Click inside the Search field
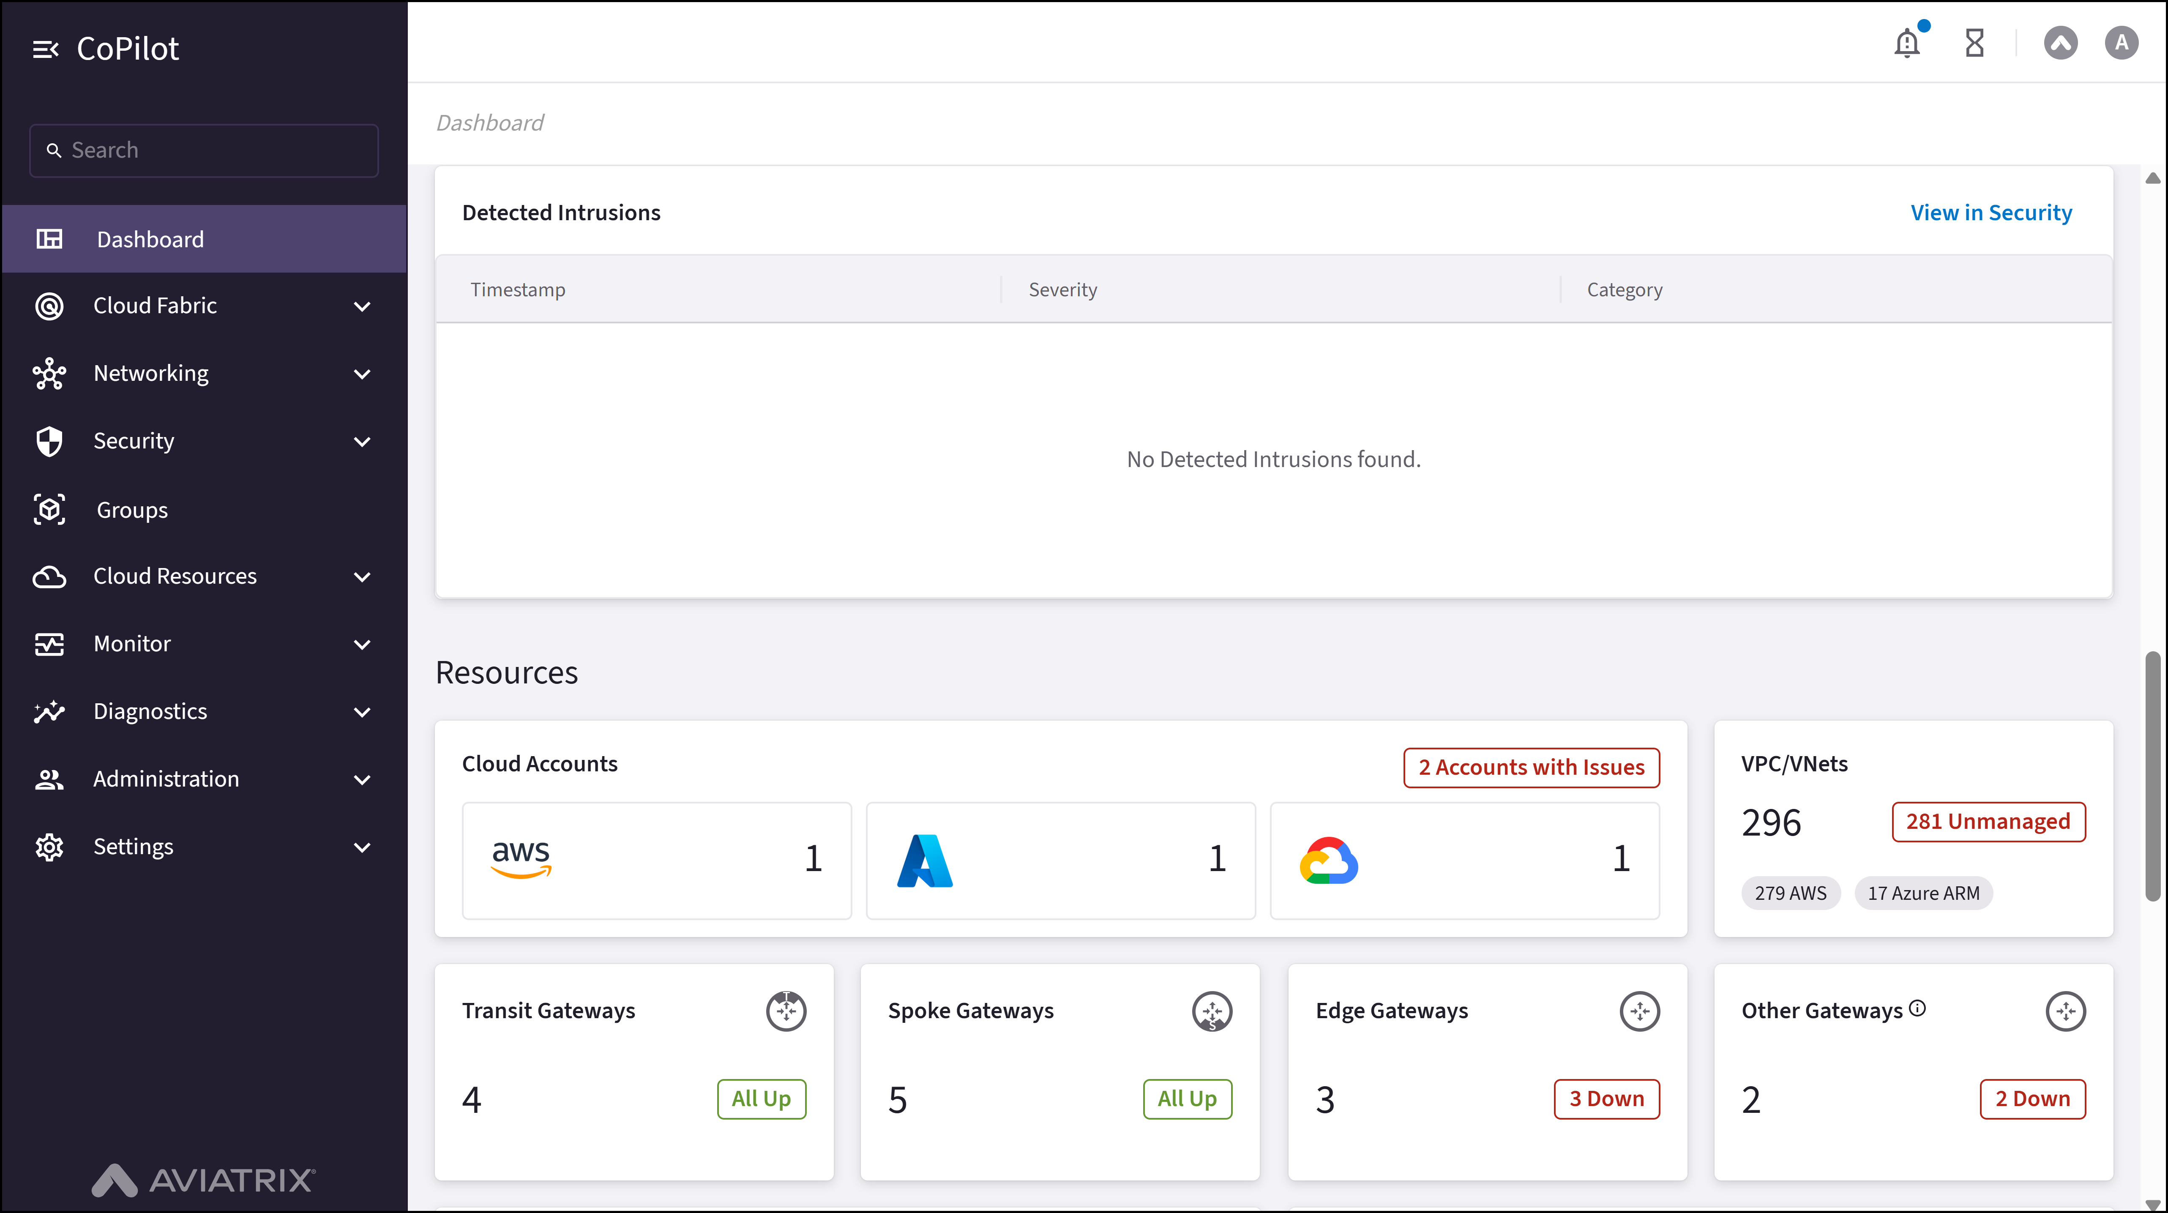 coord(203,150)
